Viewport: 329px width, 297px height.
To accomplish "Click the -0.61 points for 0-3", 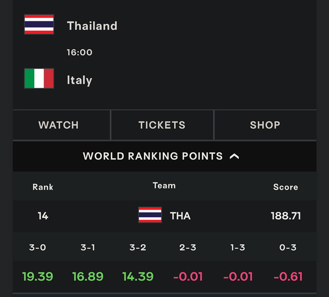I will (x=288, y=276).
